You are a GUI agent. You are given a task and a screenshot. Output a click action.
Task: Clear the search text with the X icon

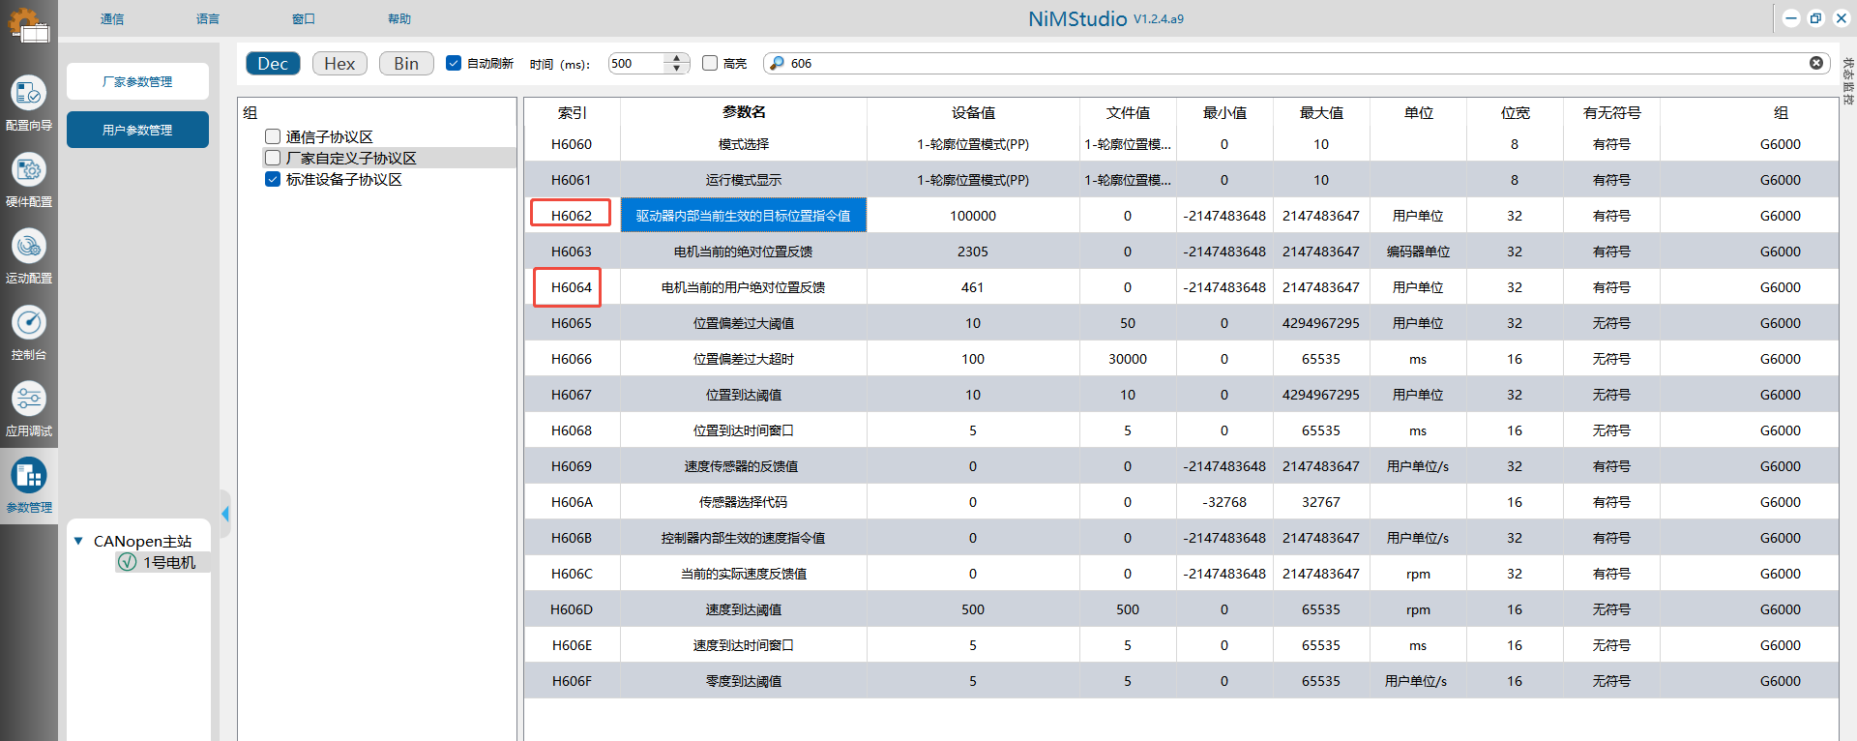coord(1816,63)
